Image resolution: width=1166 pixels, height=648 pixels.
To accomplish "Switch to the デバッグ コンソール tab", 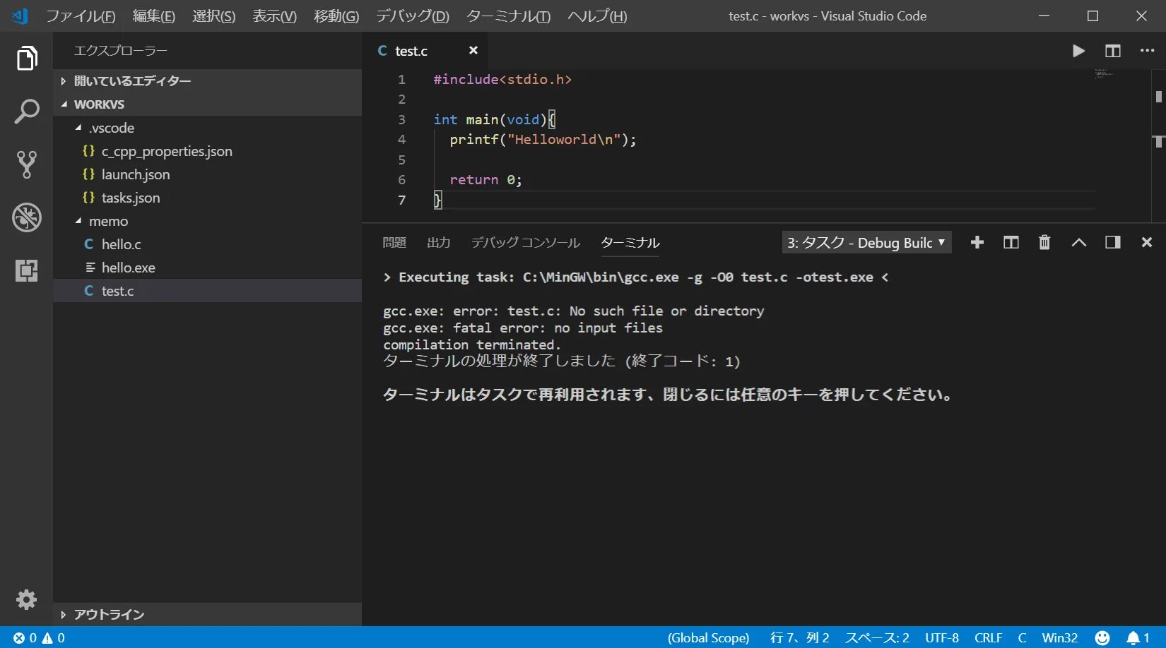I will (526, 243).
